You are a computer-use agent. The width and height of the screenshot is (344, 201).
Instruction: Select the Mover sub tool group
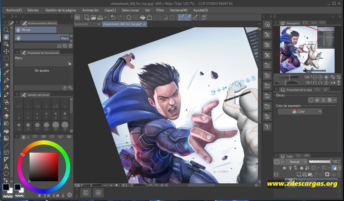(36, 30)
